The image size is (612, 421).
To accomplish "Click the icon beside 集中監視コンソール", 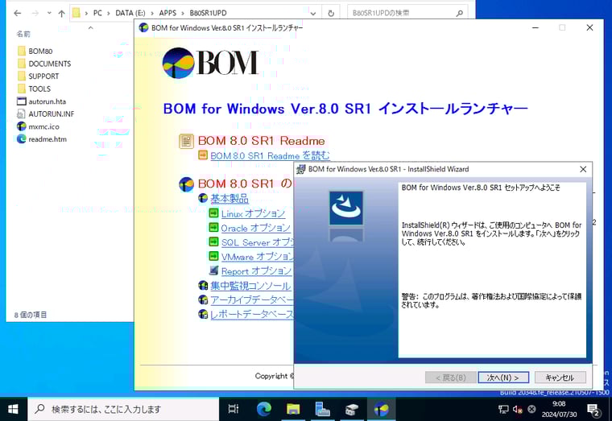I will click(x=203, y=285).
